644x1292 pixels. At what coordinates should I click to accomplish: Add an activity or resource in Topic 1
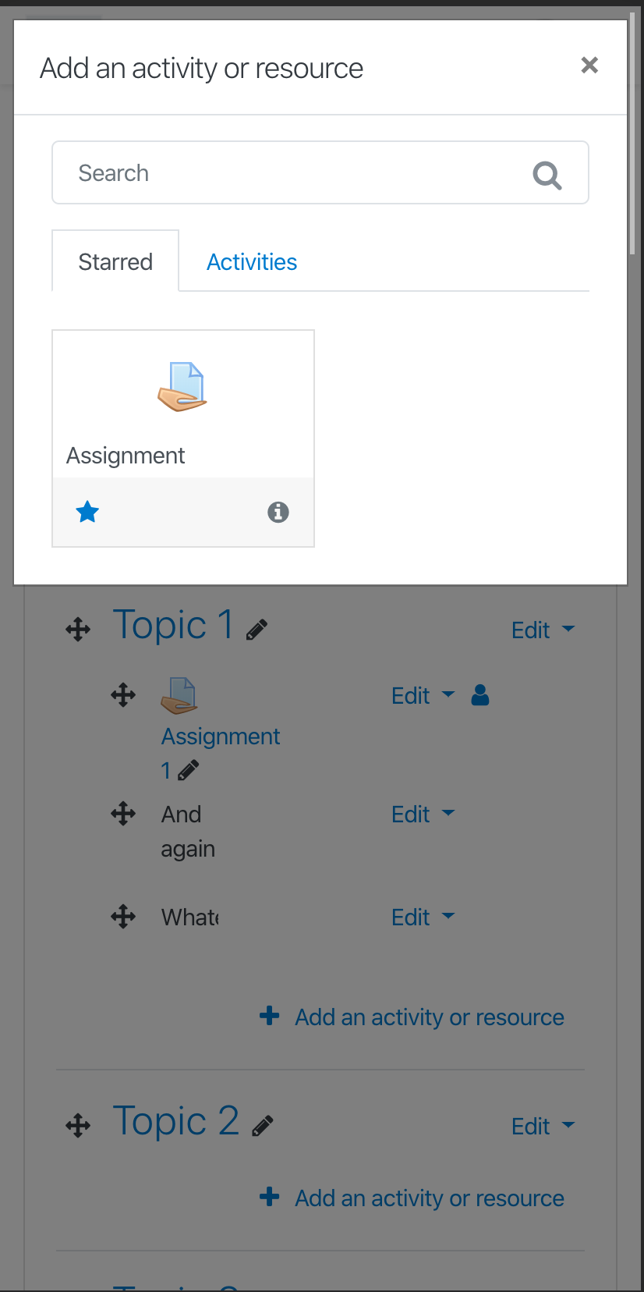point(412,1017)
